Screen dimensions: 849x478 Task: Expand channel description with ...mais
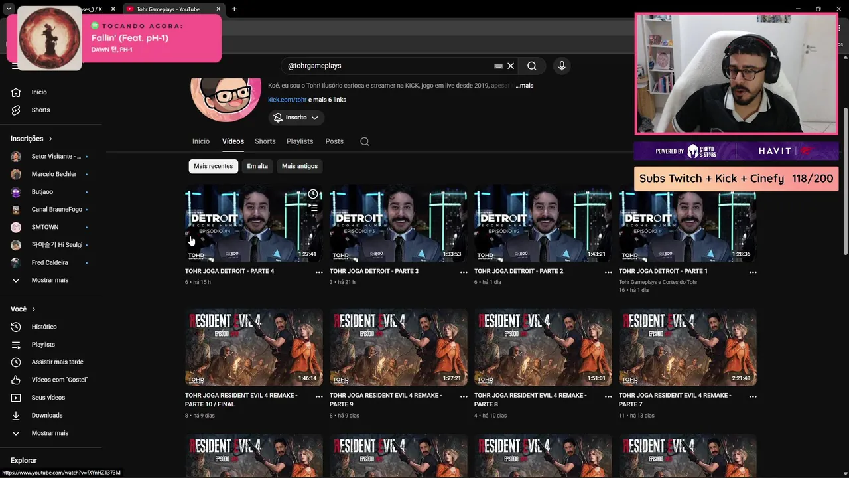(x=525, y=86)
